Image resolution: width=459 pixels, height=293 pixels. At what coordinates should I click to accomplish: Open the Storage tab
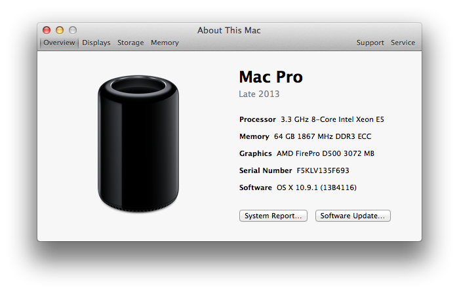[130, 43]
